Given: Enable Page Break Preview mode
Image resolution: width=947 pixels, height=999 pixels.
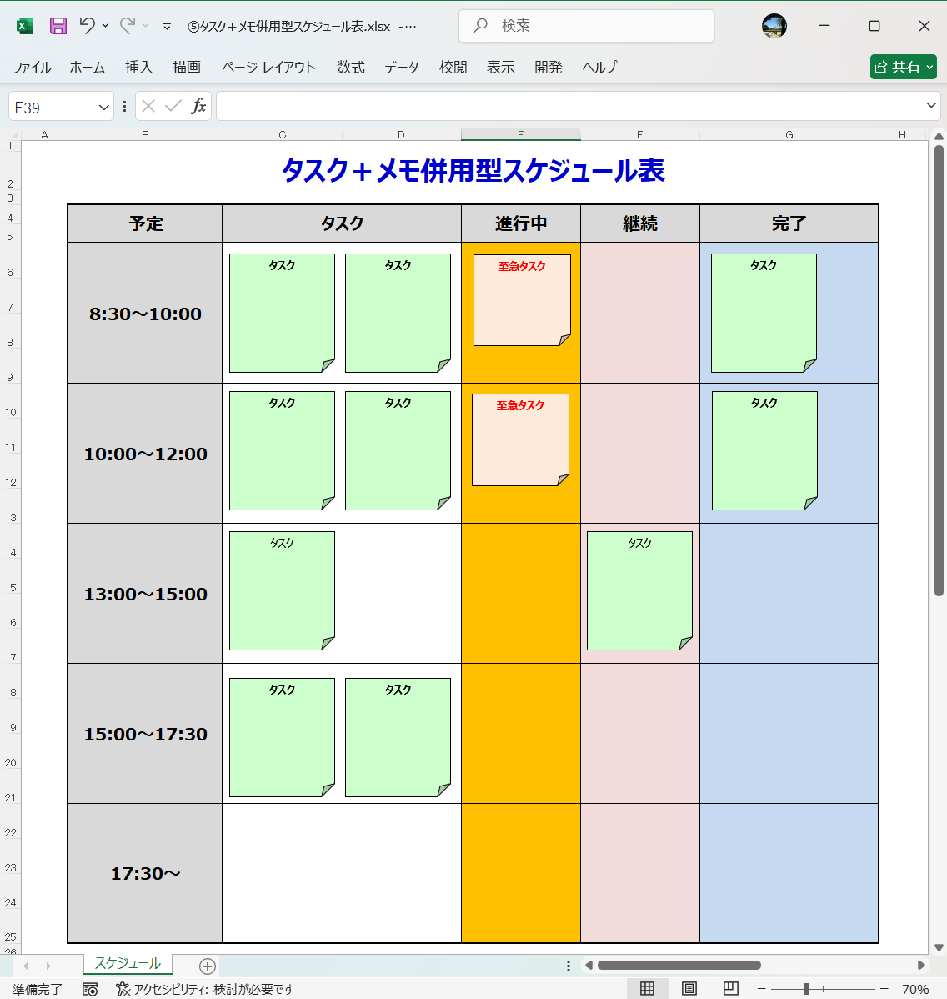Looking at the screenshot, I should [x=729, y=989].
